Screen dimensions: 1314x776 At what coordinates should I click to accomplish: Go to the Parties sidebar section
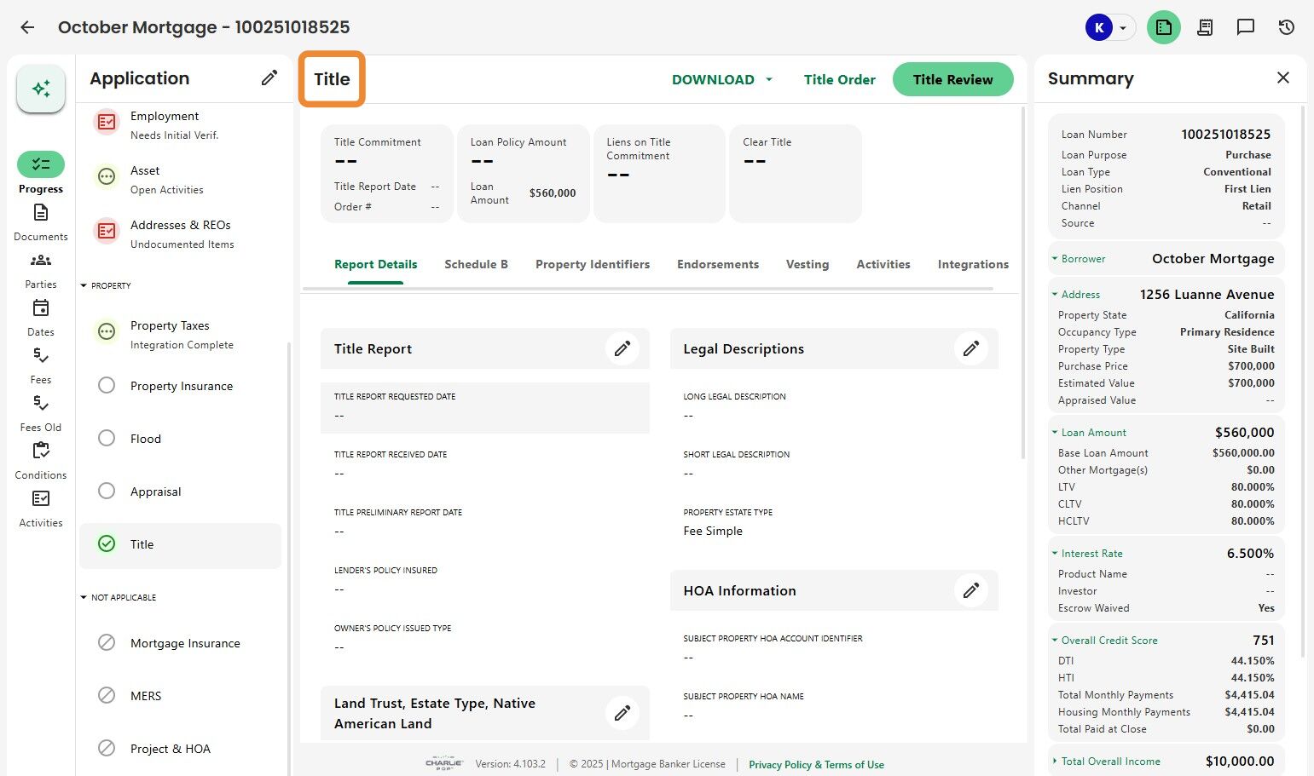click(x=41, y=268)
